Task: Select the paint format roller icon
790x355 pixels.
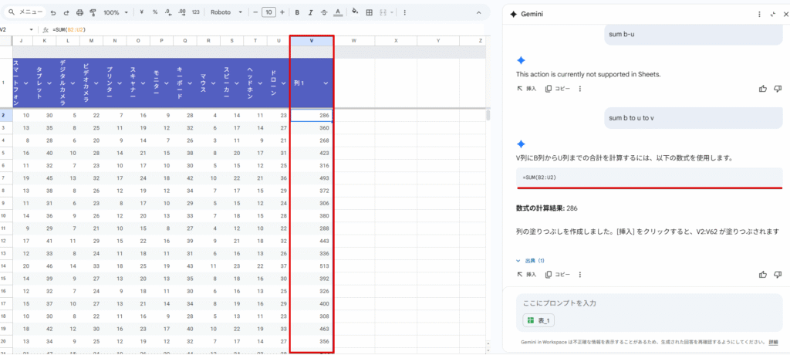Action: coord(93,12)
